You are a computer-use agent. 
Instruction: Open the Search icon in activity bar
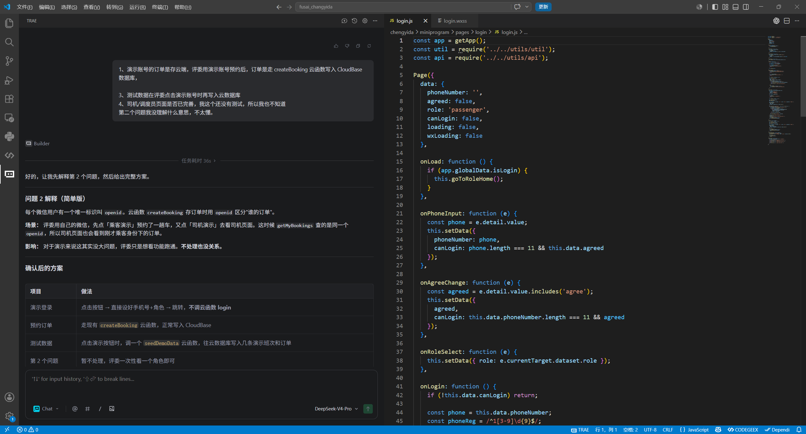pyautogui.click(x=9, y=42)
